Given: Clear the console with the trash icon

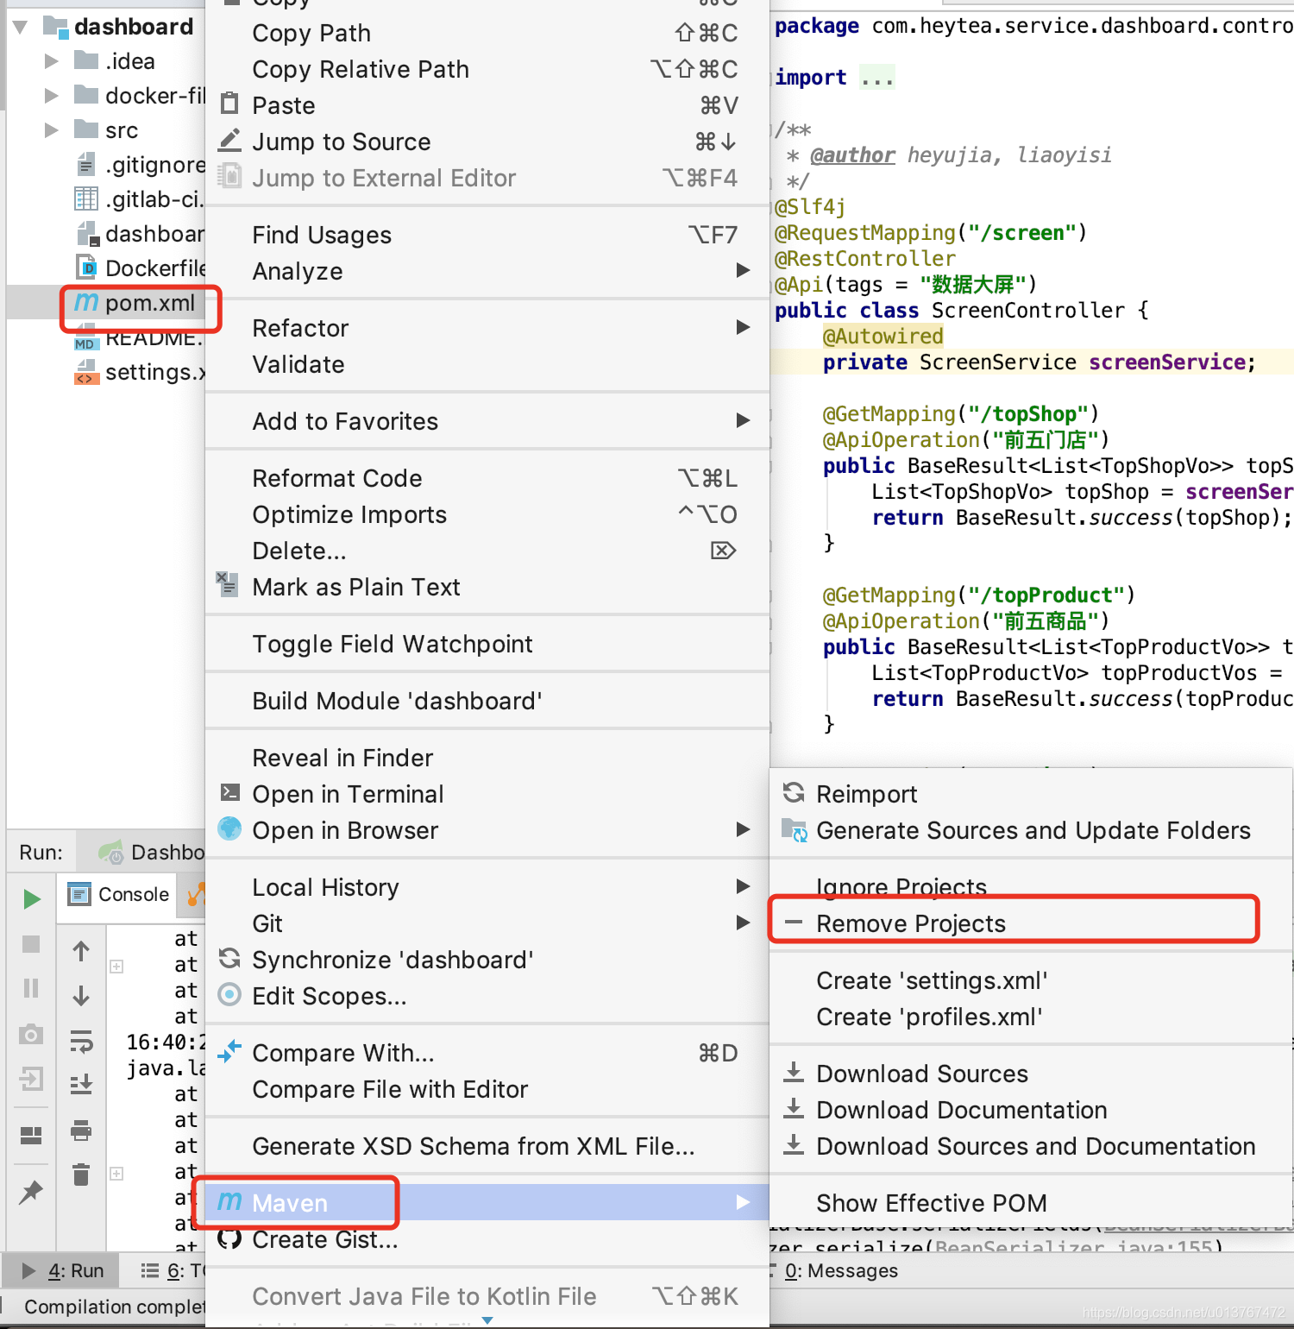Looking at the screenshot, I should point(81,1174).
